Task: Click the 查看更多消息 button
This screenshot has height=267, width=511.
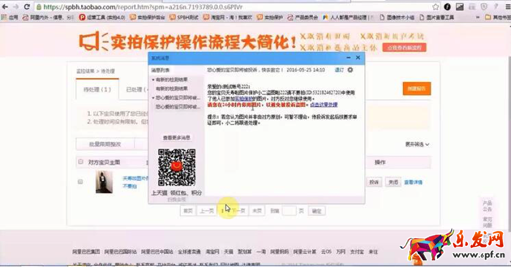Action: 176,138
